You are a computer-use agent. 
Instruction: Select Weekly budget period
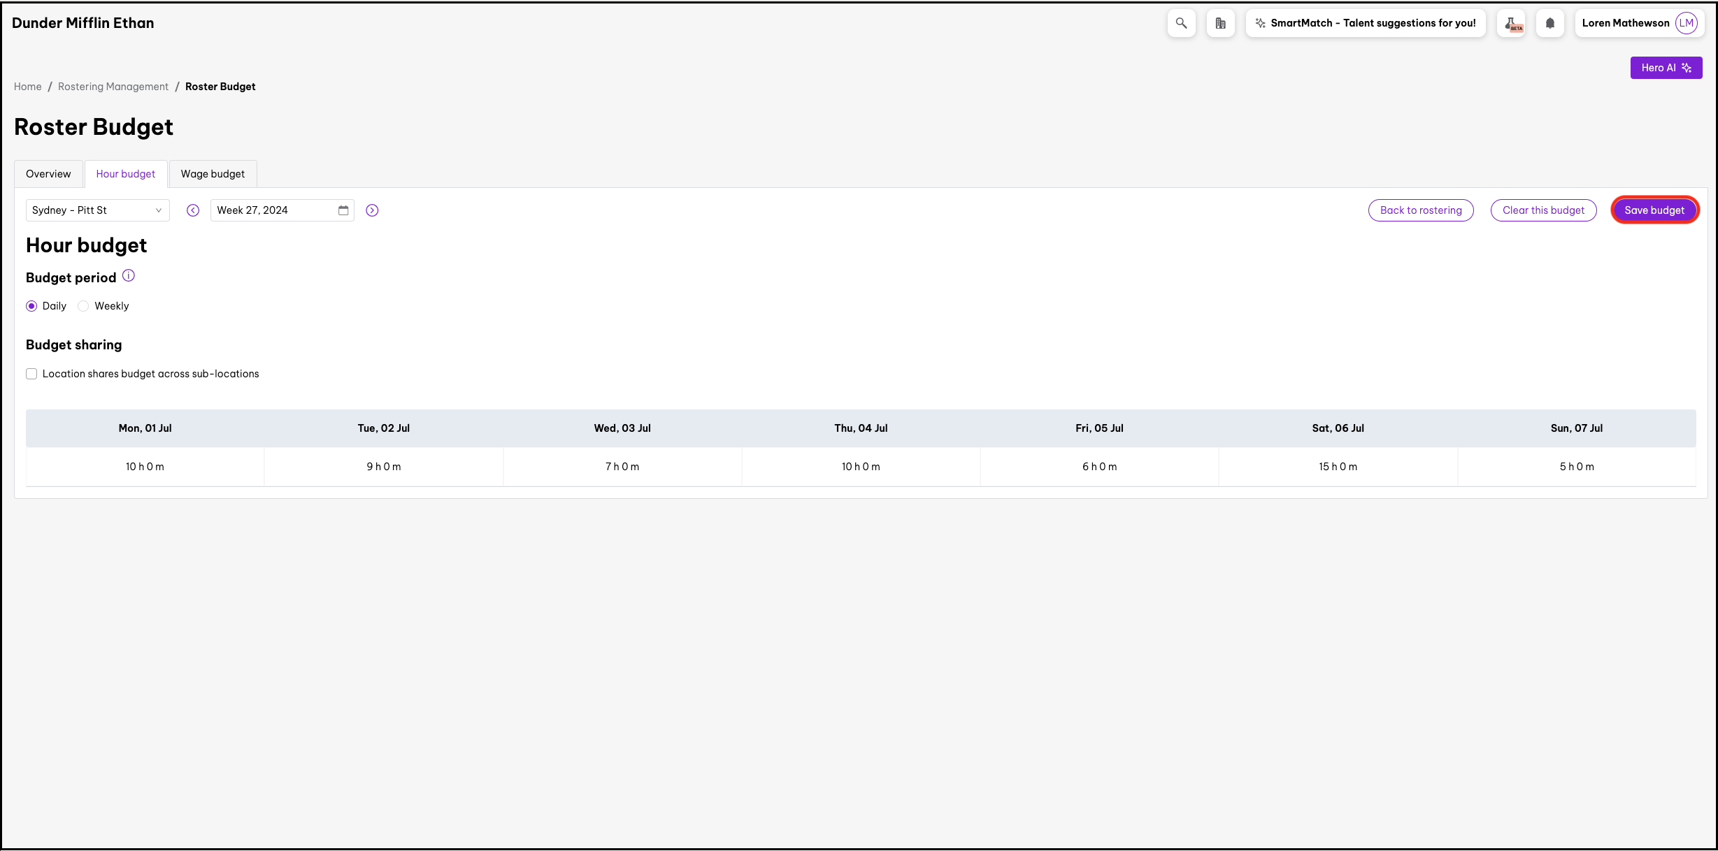click(83, 306)
